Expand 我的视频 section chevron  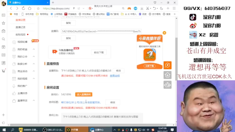coord(34,79)
